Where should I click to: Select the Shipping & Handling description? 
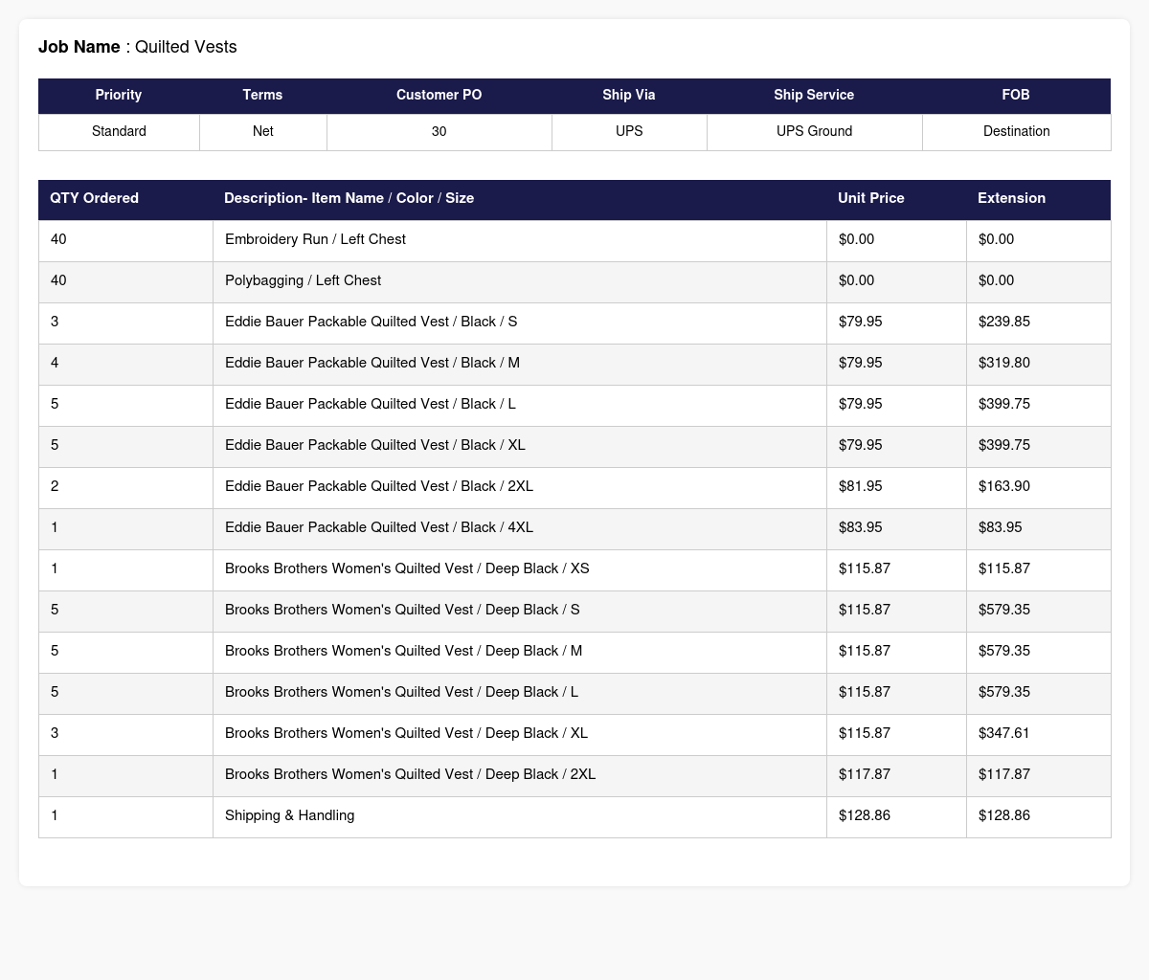click(x=289, y=815)
